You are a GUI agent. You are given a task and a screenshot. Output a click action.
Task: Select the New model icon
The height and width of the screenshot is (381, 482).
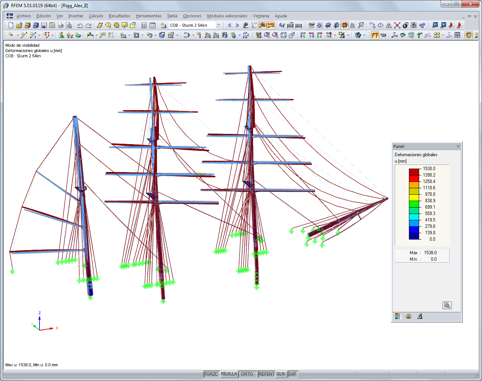10,26
